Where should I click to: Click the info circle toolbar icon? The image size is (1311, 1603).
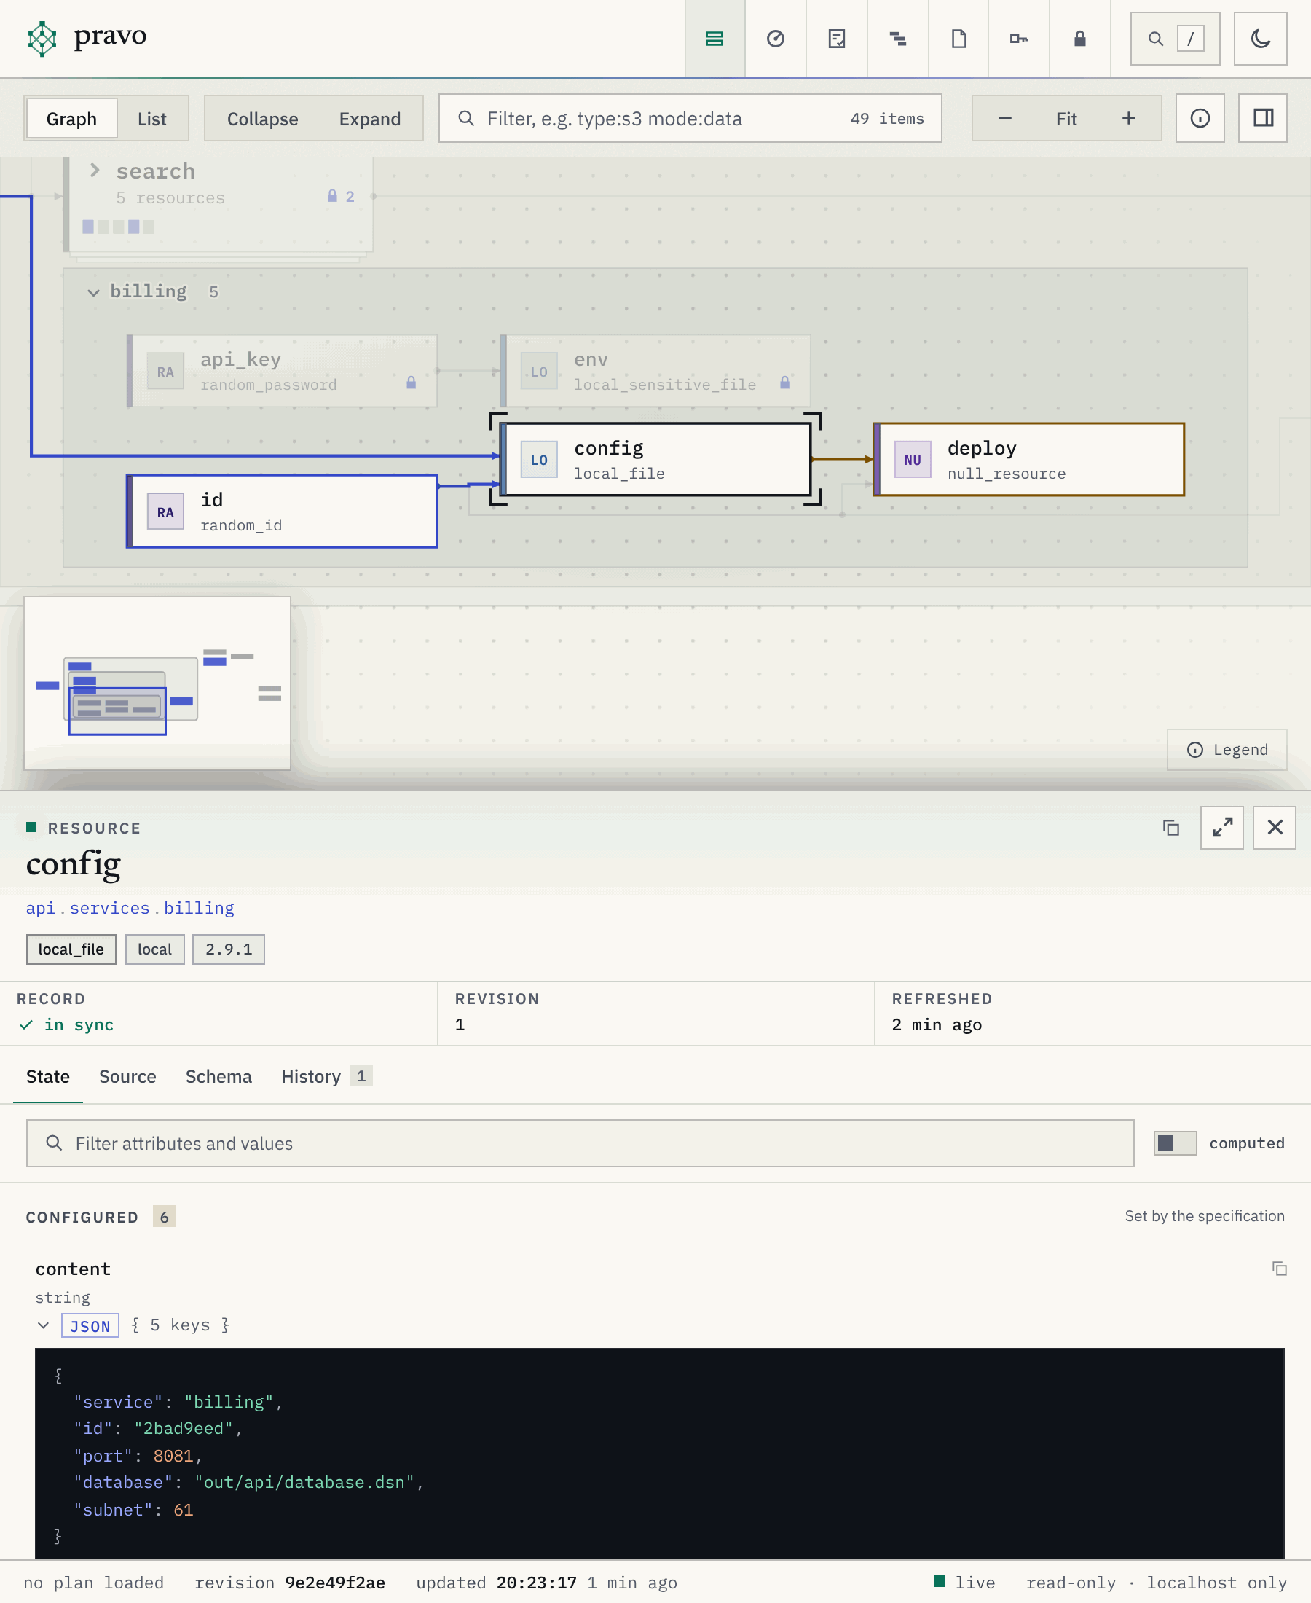click(1200, 119)
